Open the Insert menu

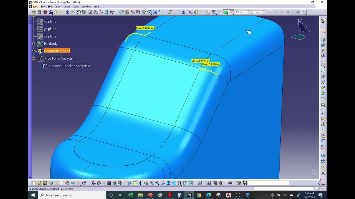(67, 7)
